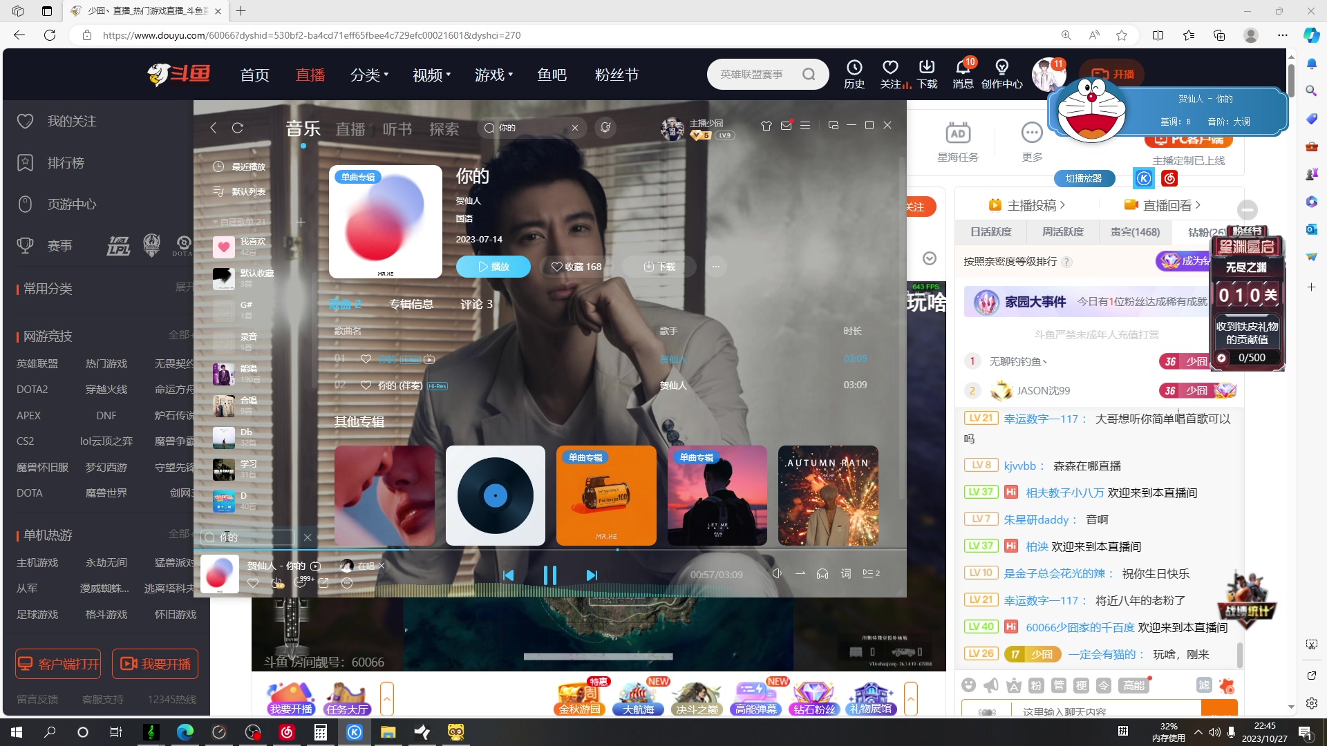Switch to the 探索 tab in music player
The height and width of the screenshot is (746, 1327).
tap(444, 129)
